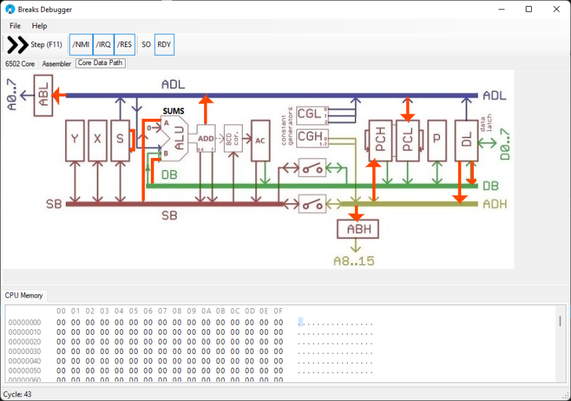Screen dimensions: 571x401
Task: Toggle the /NMI signal button
Action: point(81,45)
